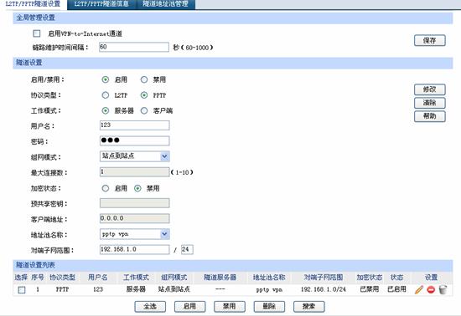Enable the VPN-to-Internet channel checkbox
The image size is (461, 316).
(x=37, y=33)
